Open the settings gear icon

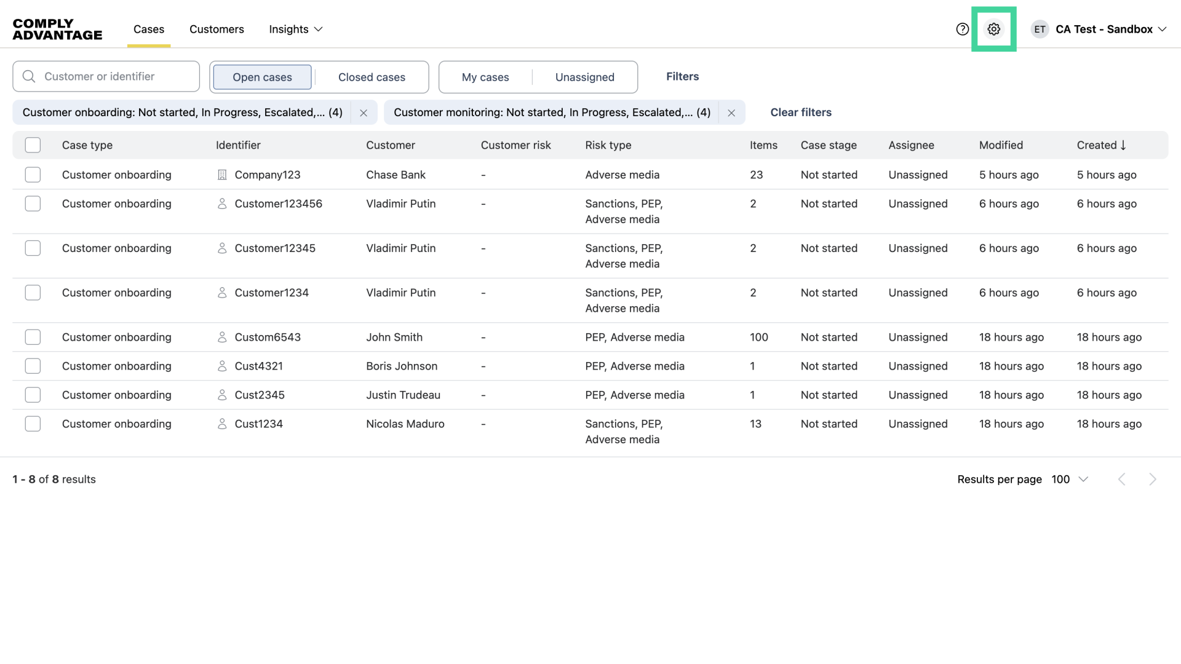tap(993, 29)
